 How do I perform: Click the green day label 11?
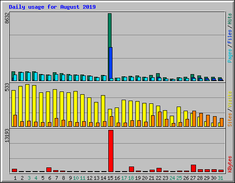coord(83,178)
